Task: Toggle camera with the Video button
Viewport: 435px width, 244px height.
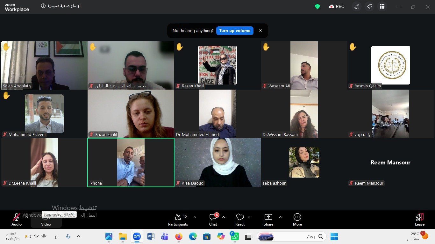Action: pyautogui.click(x=46, y=220)
